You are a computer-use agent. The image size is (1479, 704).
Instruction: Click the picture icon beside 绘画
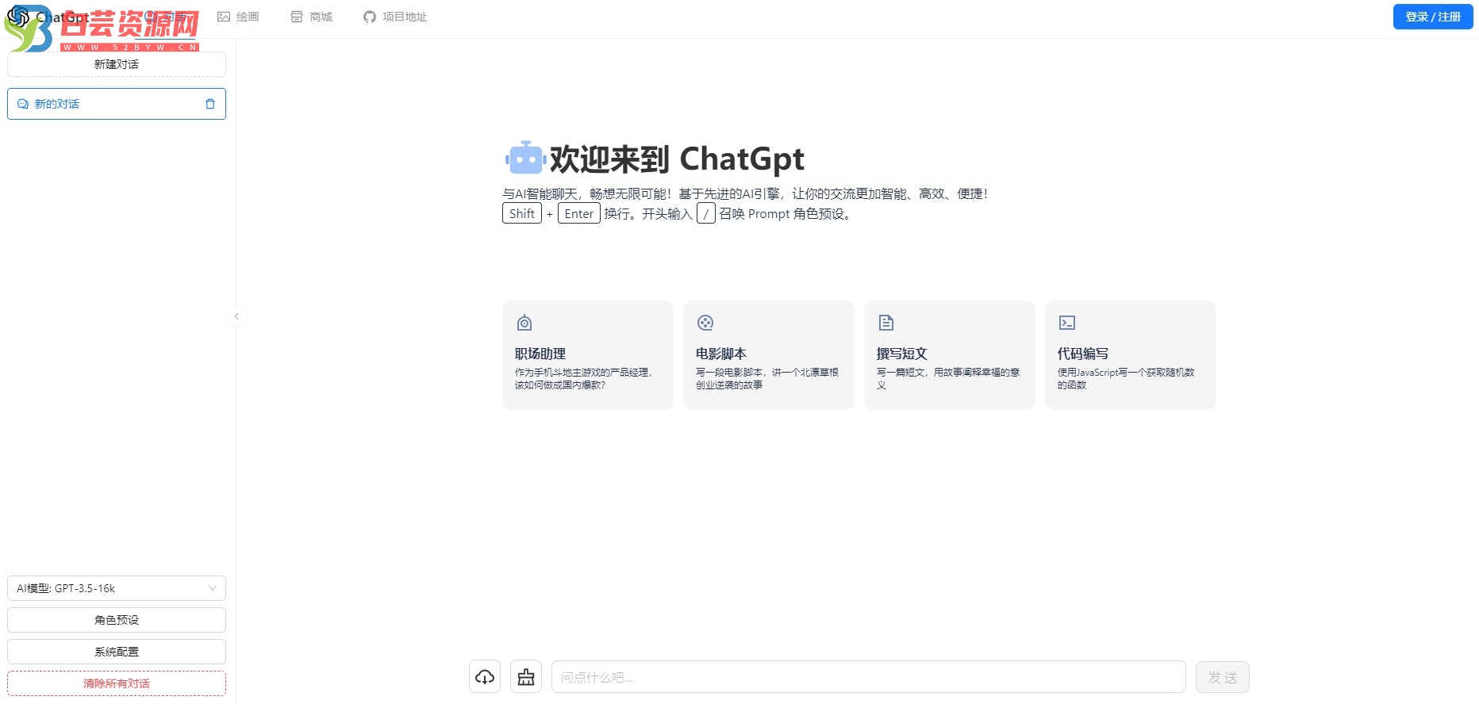224,17
